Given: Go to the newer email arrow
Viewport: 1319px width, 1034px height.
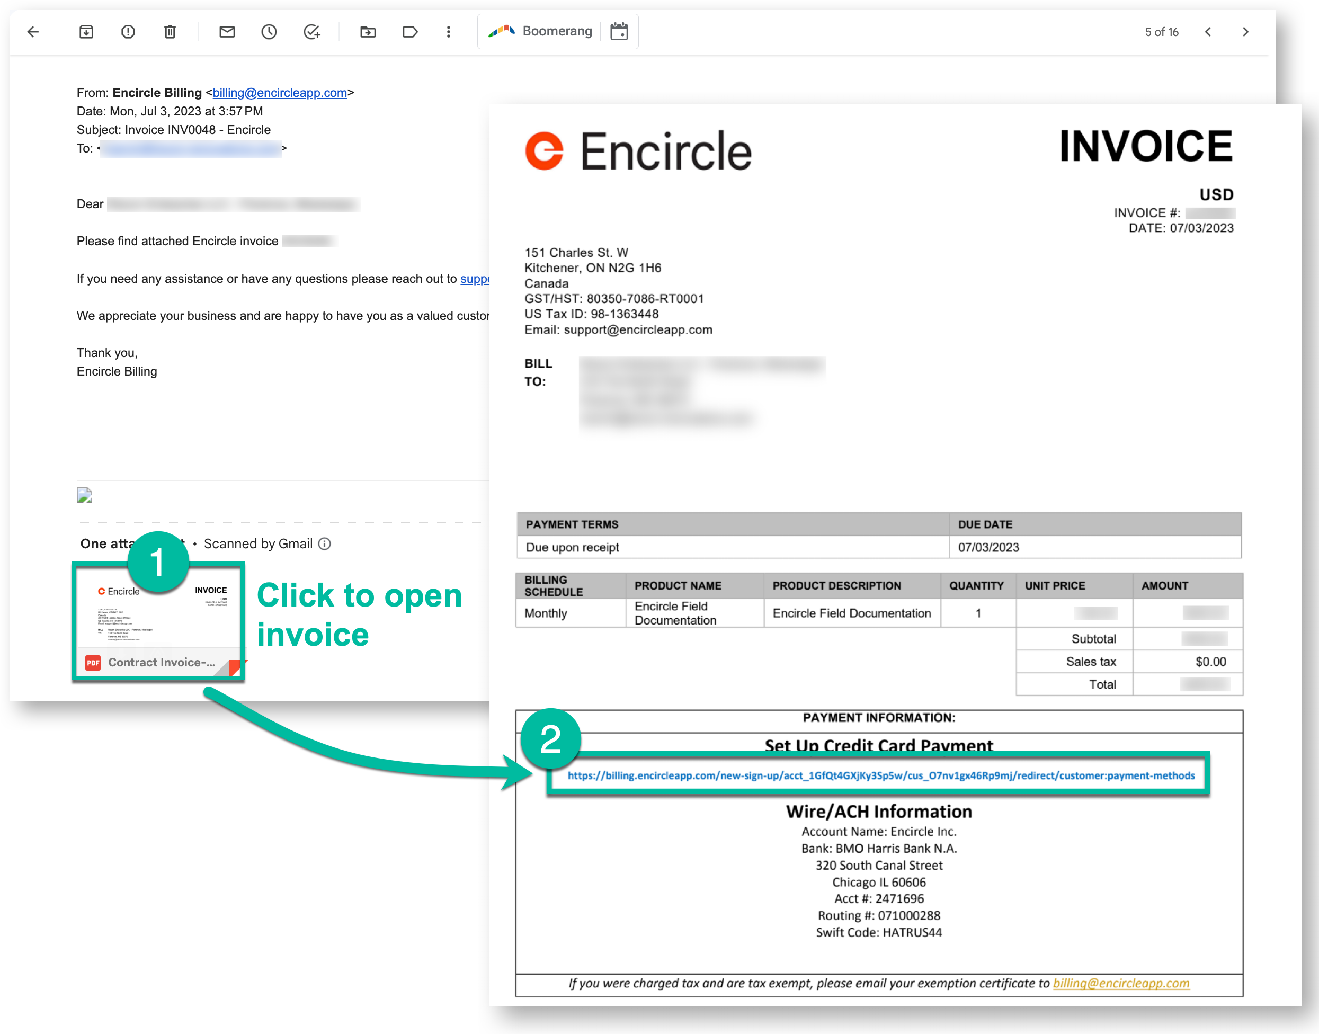Looking at the screenshot, I should [1208, 31].
